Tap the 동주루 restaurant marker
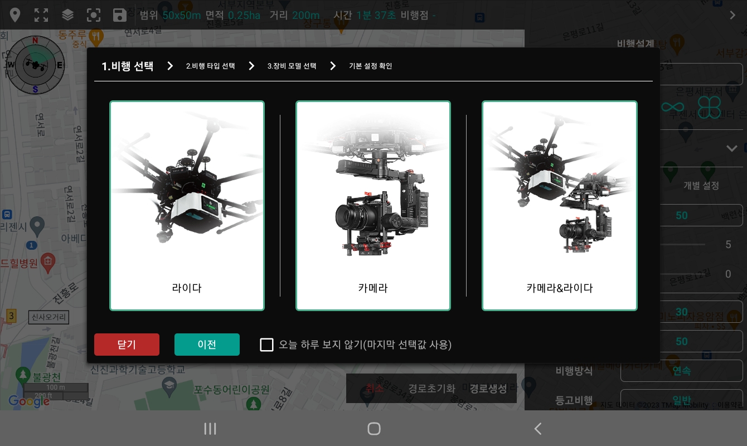The height and width of the screenshot is (446, 747). [96, 38]
